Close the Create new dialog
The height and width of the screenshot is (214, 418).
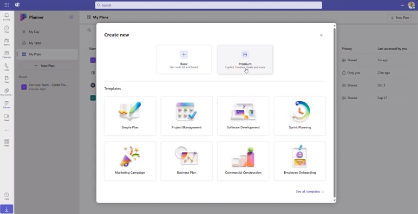click(321, 35)
